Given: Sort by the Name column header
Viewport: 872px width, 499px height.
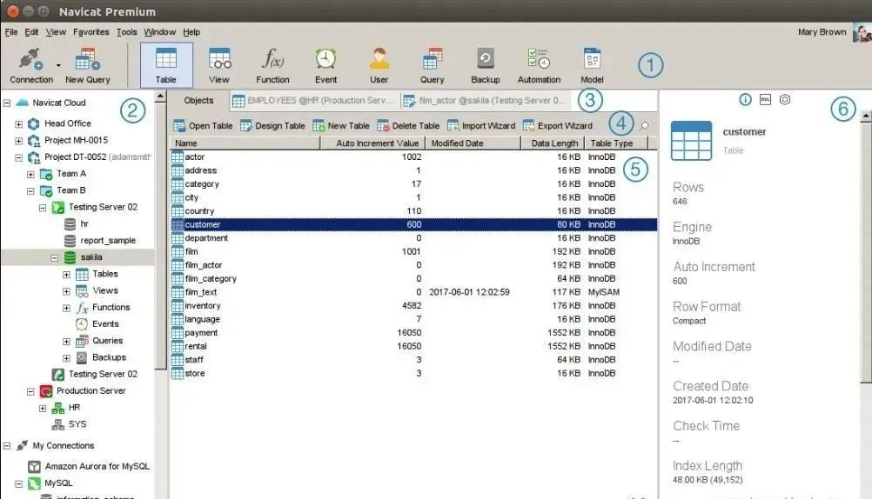Looking at the screenshot, I should coord(245,143).
